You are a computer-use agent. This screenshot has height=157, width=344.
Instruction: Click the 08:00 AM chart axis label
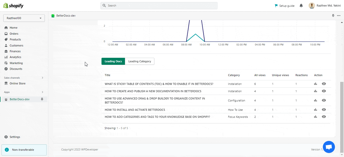(x=186, y=45)
